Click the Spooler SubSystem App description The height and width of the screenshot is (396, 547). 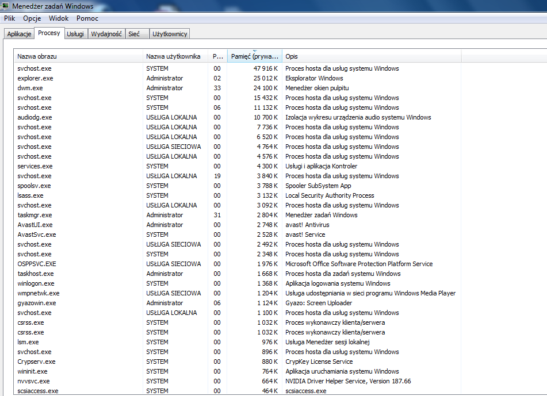point(318,186)
